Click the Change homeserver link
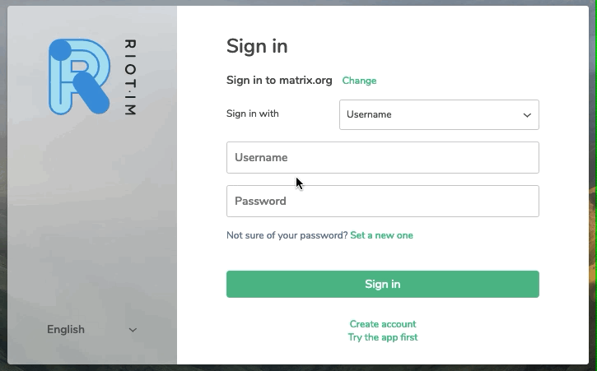 point(359,81)
